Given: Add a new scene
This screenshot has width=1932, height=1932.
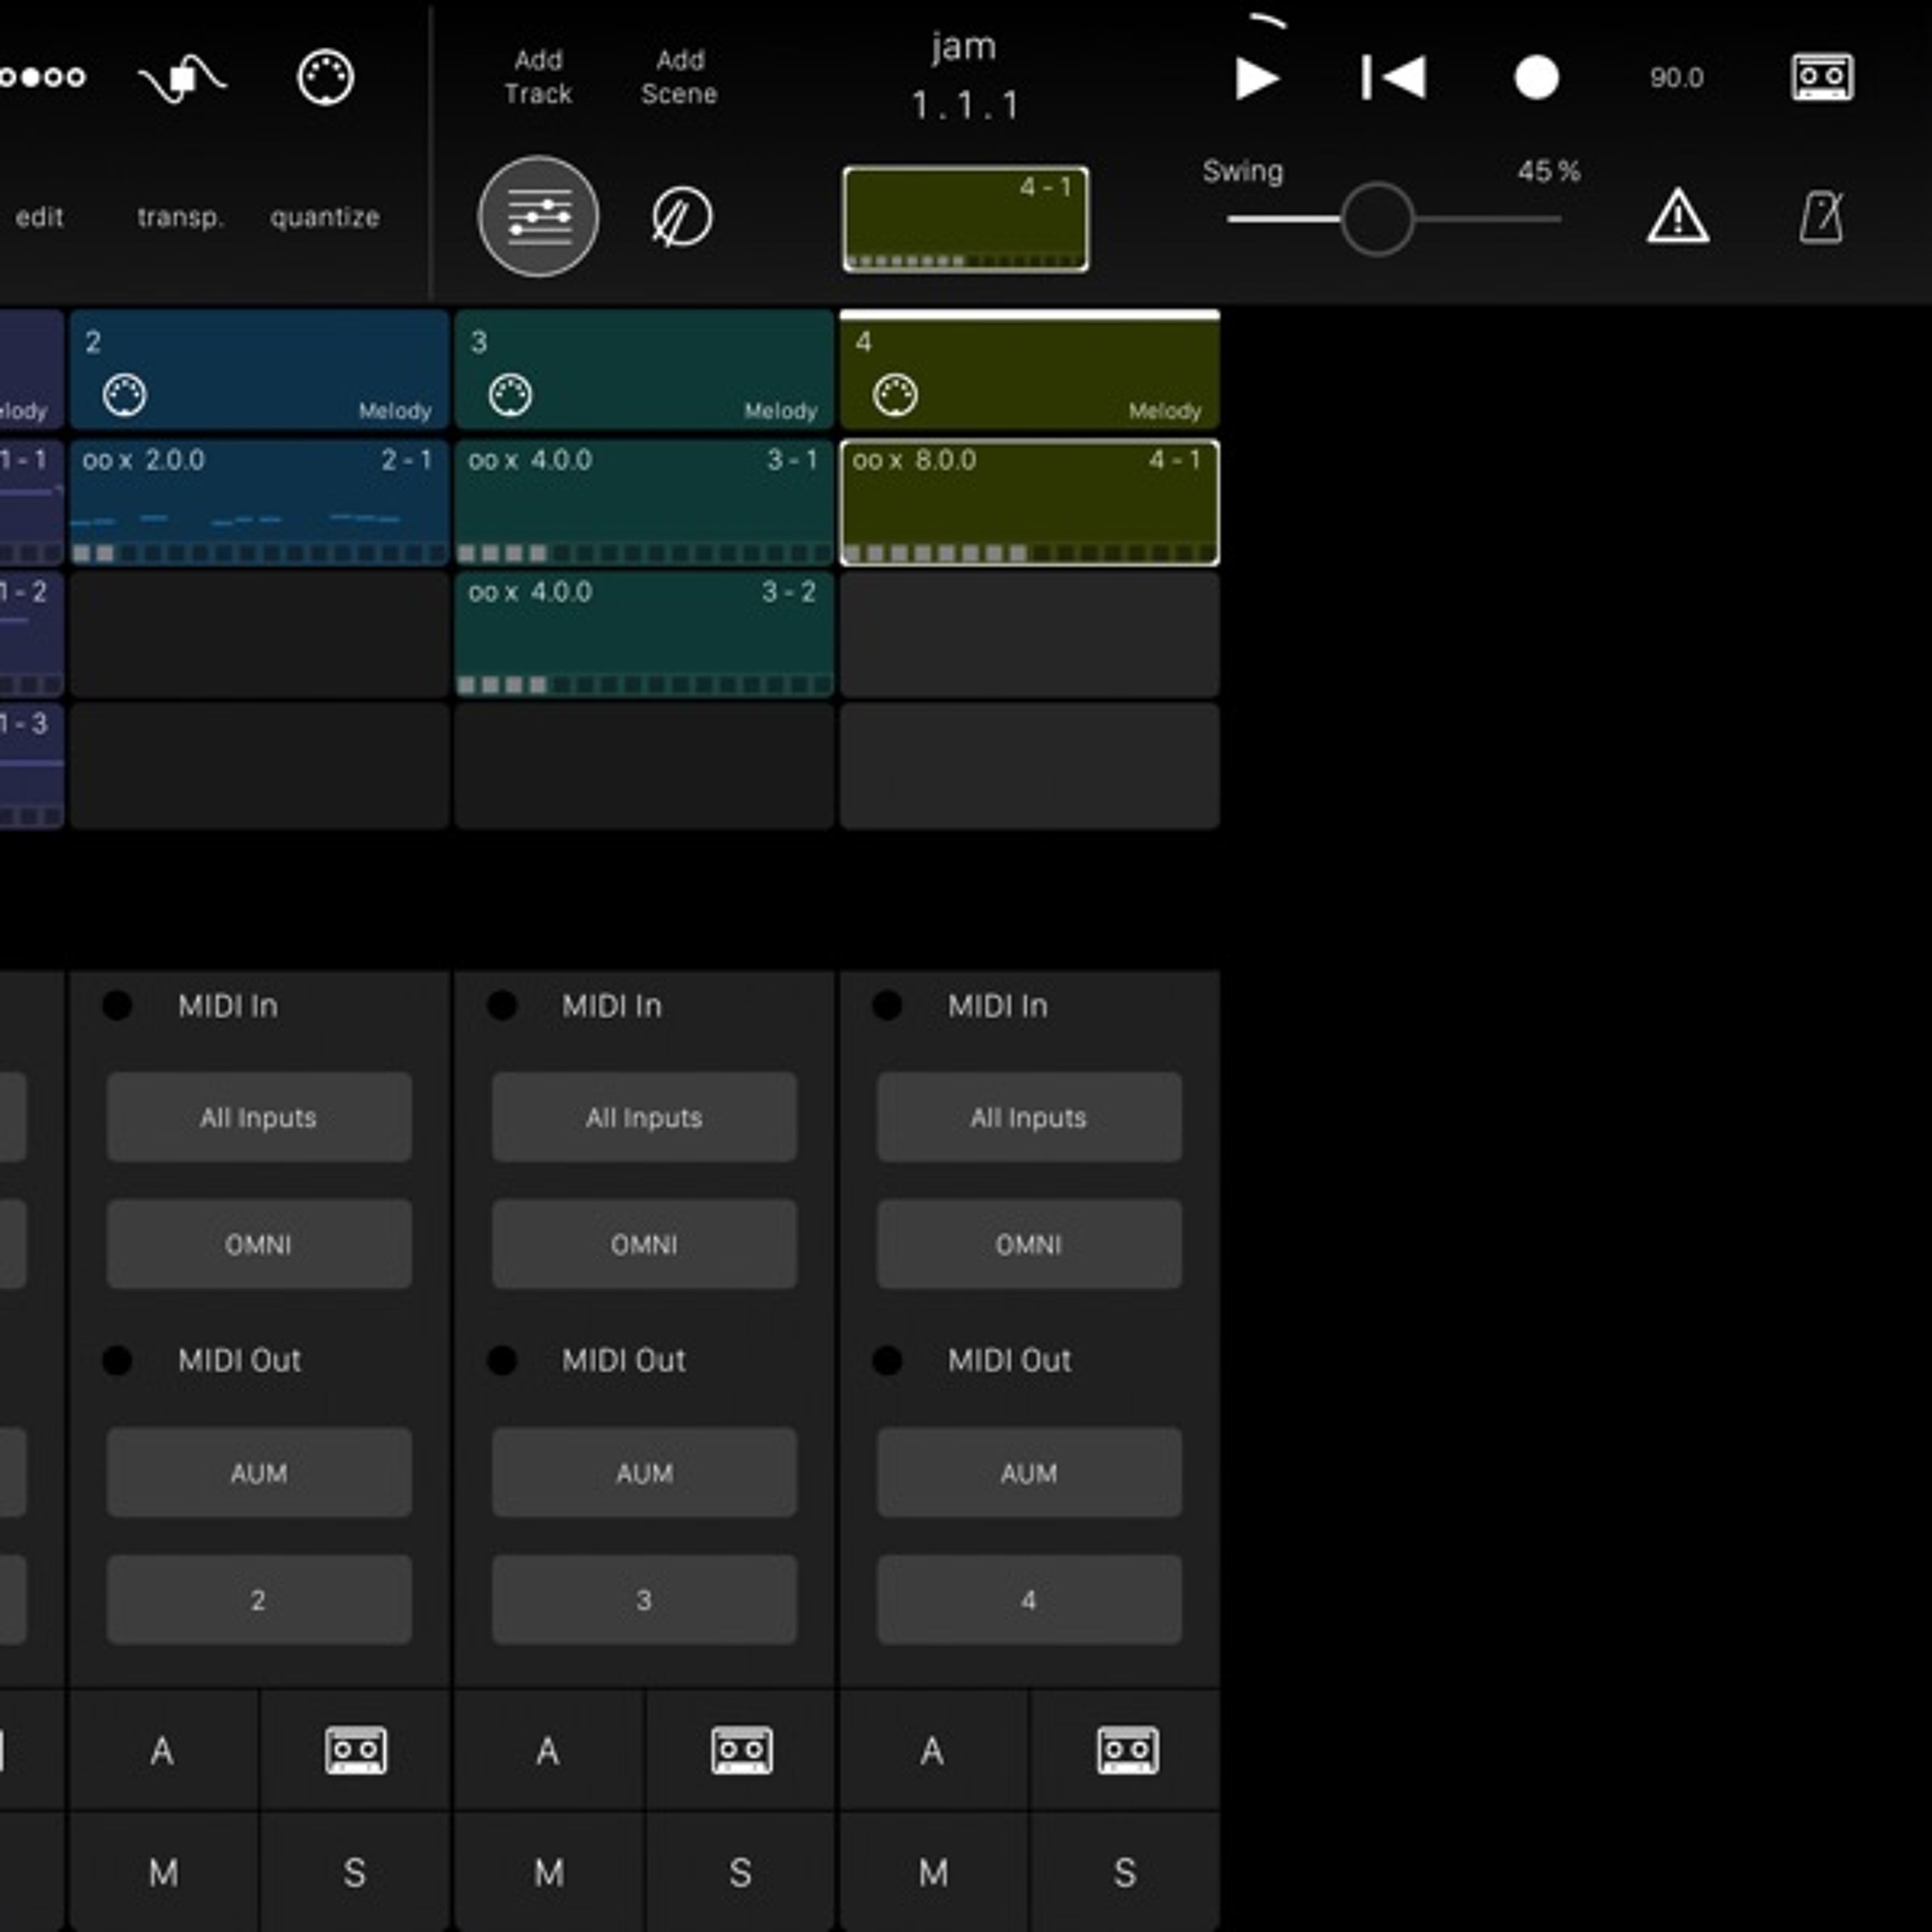Looking at the screenshot, I should pyautogui.click(x=679, y=77).
